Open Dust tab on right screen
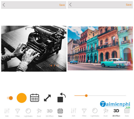134x119 pixels. click(106, 112)
